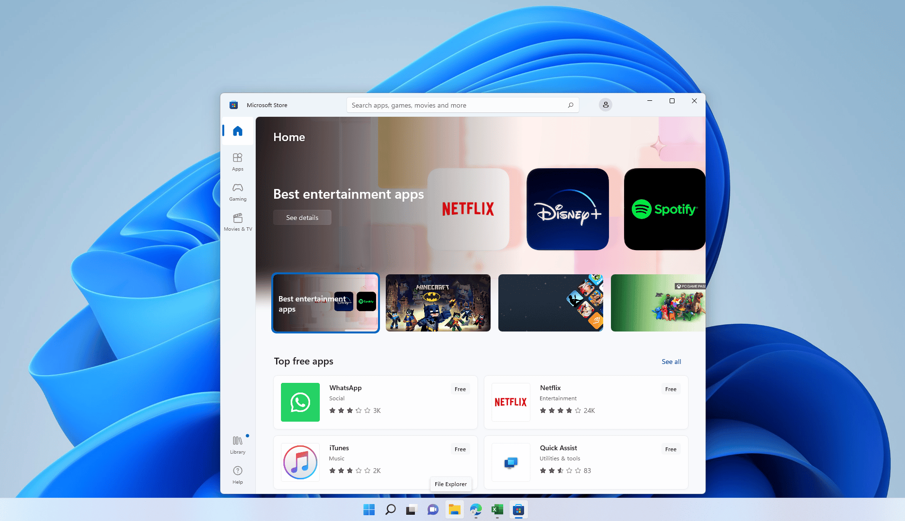The height and width of the screenshot is (521, 905).
Task: Click the user profile icon
Action: (x=605, y=105)
